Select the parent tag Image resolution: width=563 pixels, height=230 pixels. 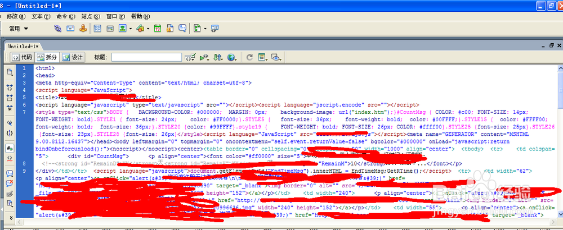click(10, 123)
